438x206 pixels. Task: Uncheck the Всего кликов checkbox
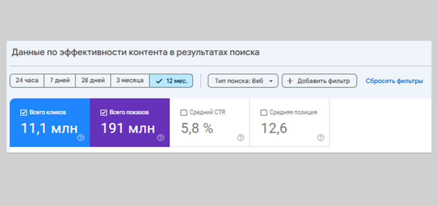tap(23, 113)
